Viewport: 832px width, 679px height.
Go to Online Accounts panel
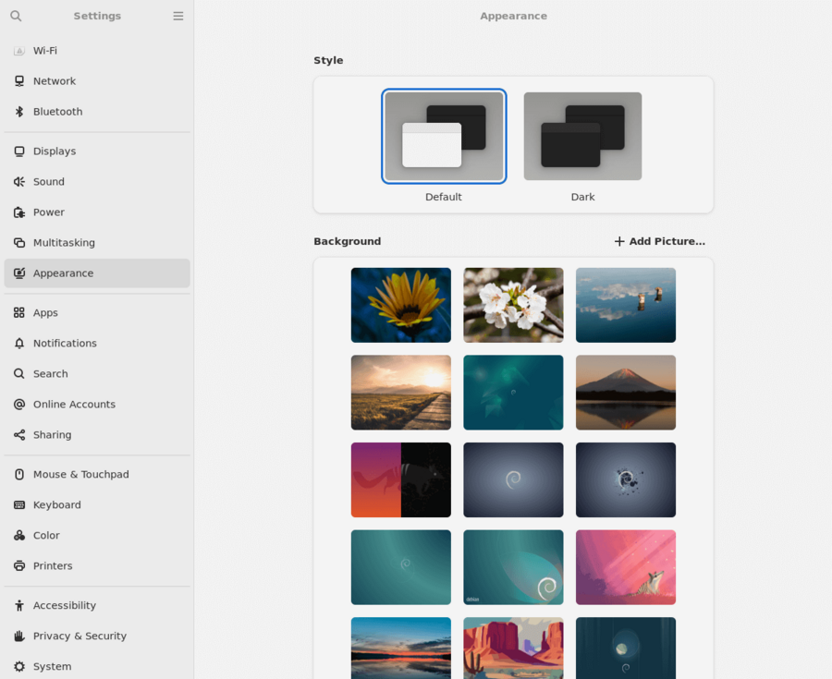coord(74,405)
